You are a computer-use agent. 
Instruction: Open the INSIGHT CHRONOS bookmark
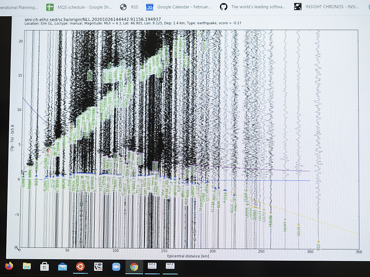pyautogui.click(x=328, y=7)
